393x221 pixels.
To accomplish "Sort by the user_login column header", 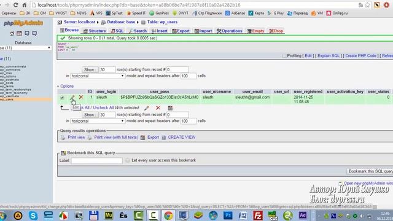I will pos(106,91).
